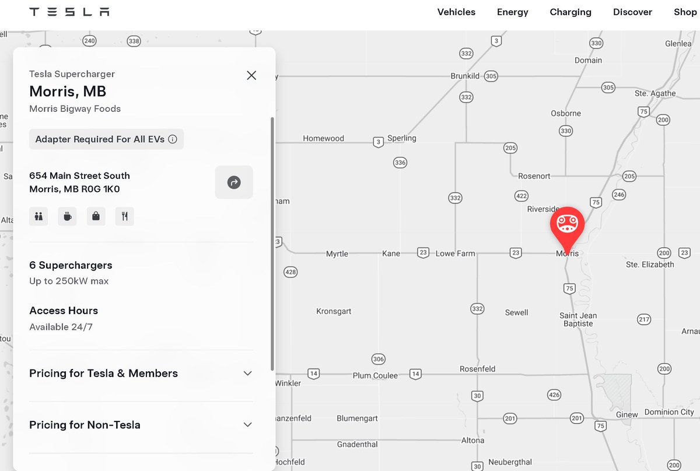Viewport: 700px width, 471px height.
Task: Click the panel's vertical scrollbar
Action: tap(272, 243)
